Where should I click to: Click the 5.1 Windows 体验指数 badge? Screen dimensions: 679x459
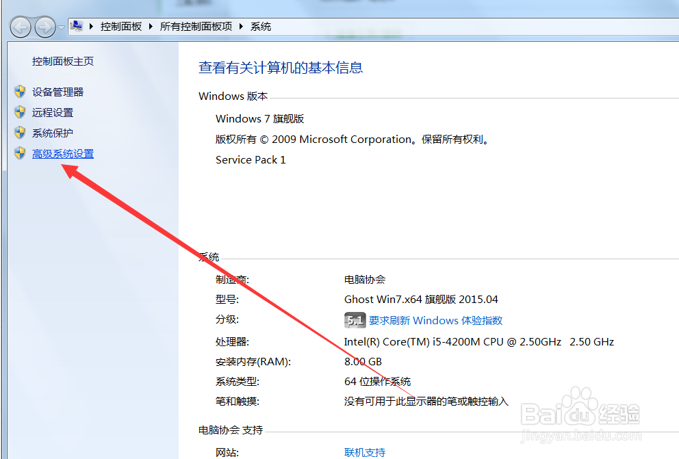[355, 319]
